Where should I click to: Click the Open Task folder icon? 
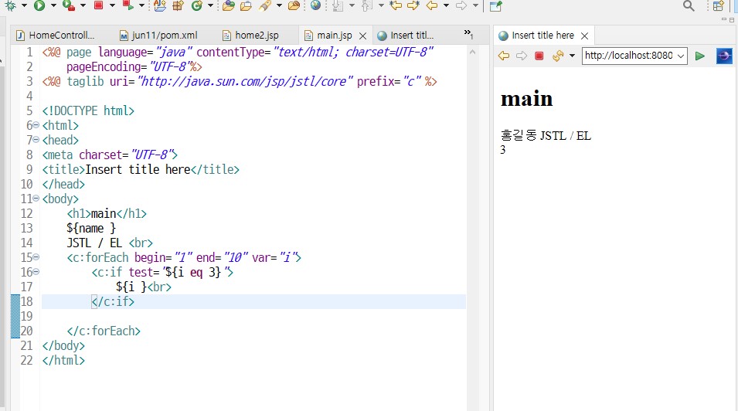pyautogui.click(x=229, y=5)
